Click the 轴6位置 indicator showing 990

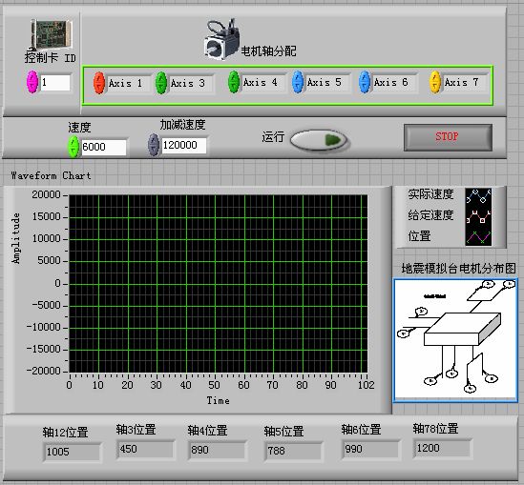pyautogui.click(x=370, y=449)
